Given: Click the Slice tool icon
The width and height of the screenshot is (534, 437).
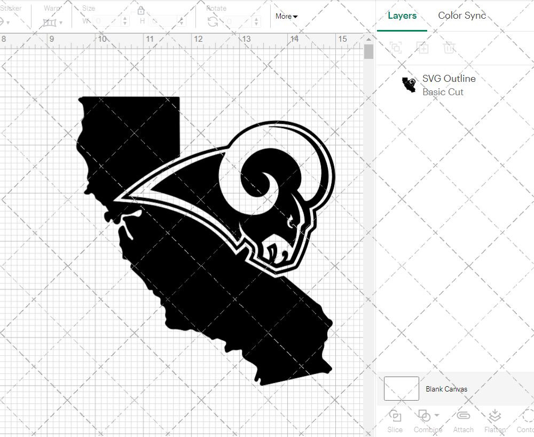Looking at the screenshot, I should click(x=395, y=416).
